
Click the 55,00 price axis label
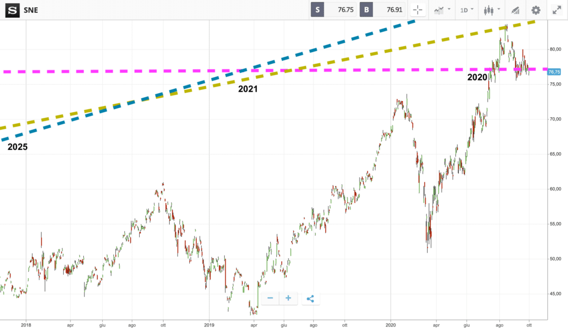point(555,224)
